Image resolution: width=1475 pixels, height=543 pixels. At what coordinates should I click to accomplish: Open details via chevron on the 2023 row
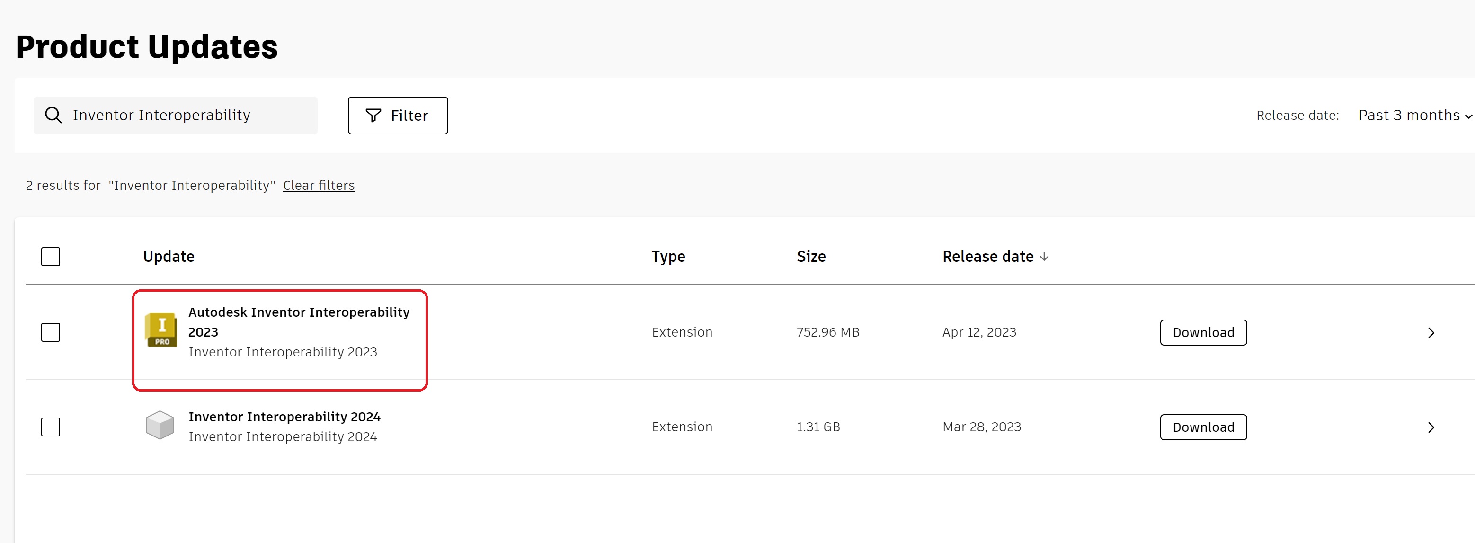pyautogui.click(x=1431, y=332)
